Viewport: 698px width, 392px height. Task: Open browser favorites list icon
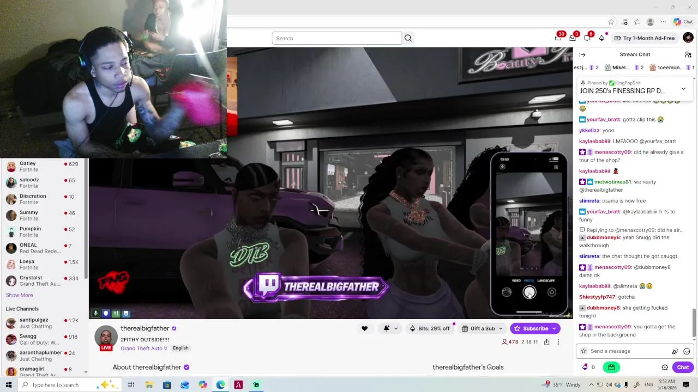tap(637, 22)
